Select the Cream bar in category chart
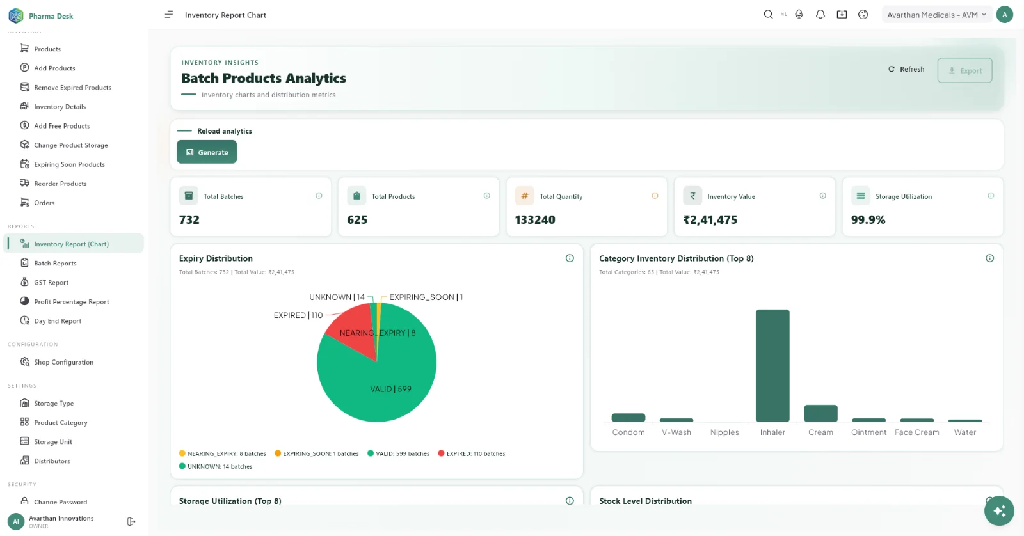The height and width of the screenshot is (536, 1024). click(820, 413)
